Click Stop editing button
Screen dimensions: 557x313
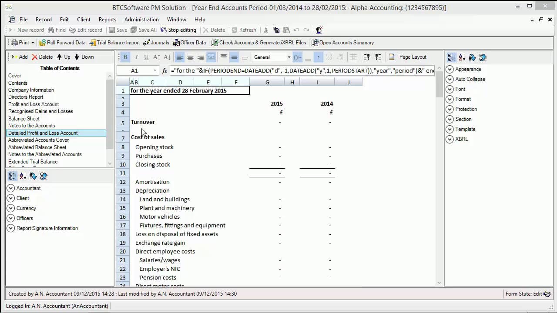point(178,30)
